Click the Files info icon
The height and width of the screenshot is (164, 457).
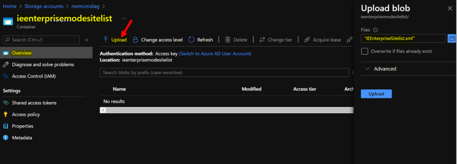coord(375,30)
